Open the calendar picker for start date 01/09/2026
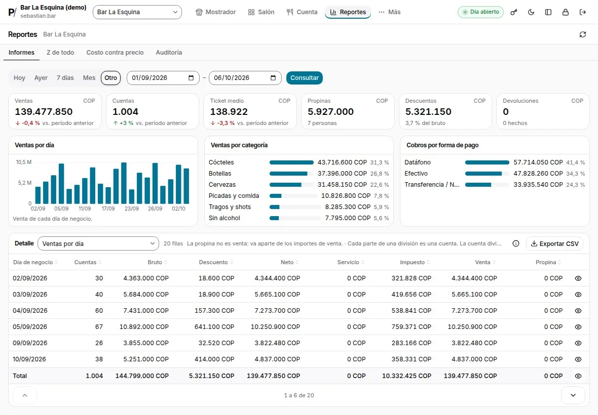 (191, 77)
